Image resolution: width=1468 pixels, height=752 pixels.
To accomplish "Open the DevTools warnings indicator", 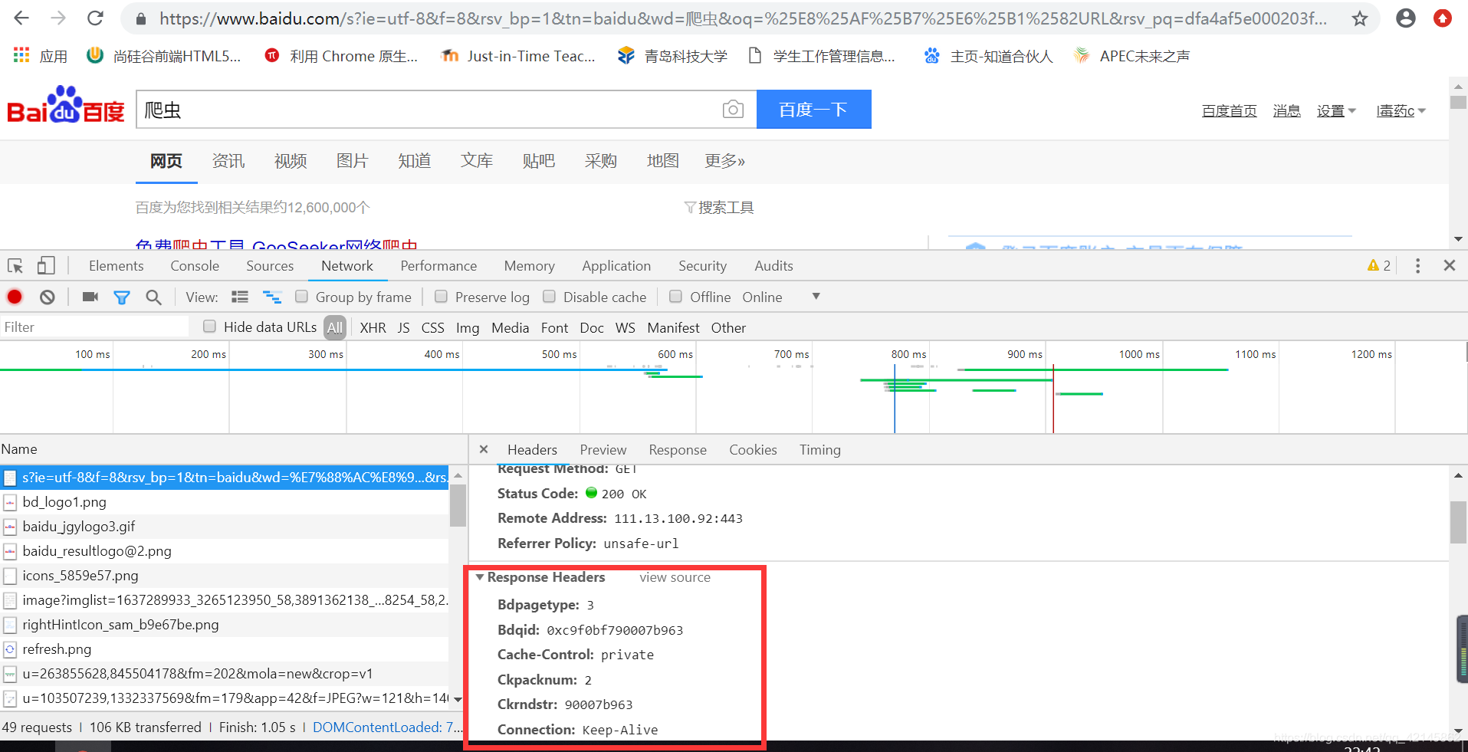I will click(x=1379, y=265).
